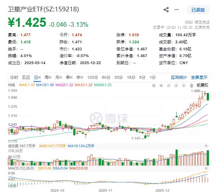Close the 成交量 volume panel

coord(206,146)
